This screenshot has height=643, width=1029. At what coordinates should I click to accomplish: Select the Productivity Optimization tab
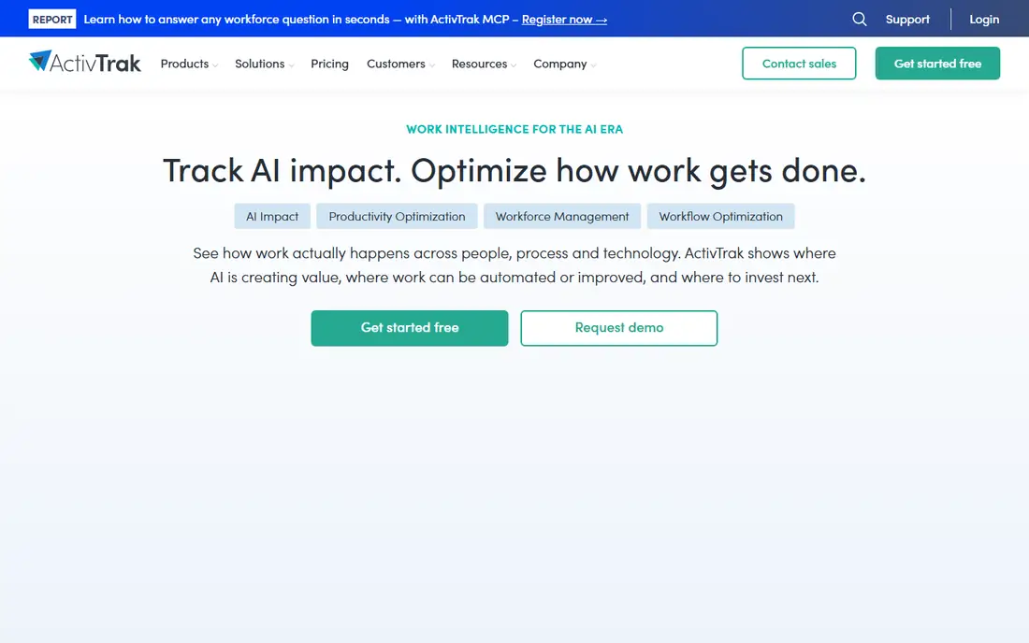[397, 216]
